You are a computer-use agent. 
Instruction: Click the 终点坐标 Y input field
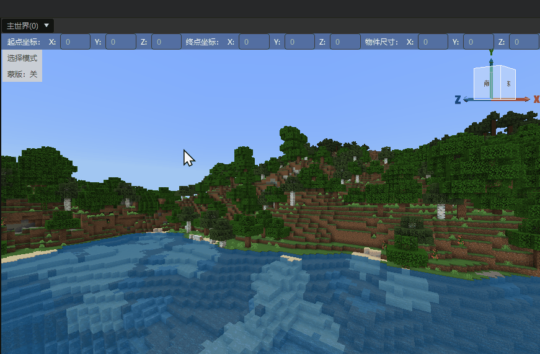point(299,42)
